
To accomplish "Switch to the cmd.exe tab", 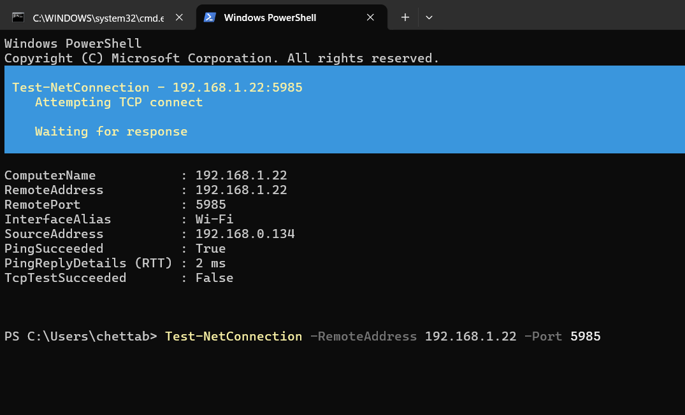I will coord(98,17).
